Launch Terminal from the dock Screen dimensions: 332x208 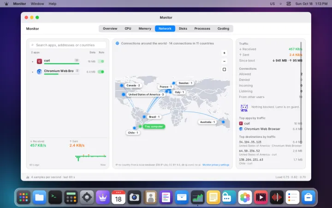(x=55, y=197)
